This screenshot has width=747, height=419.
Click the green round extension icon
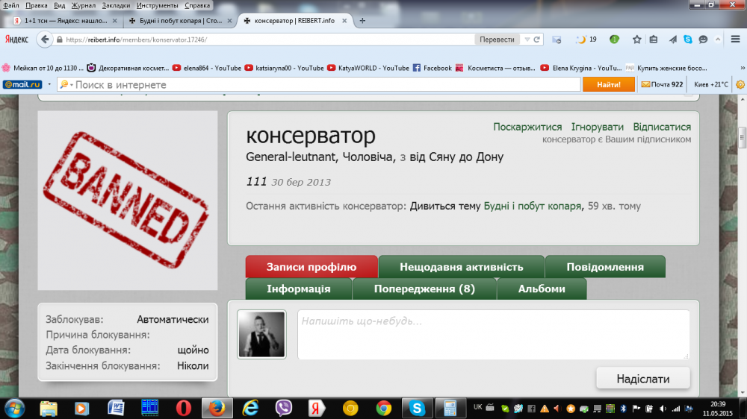pyautogui.click(x=614, y=40)
